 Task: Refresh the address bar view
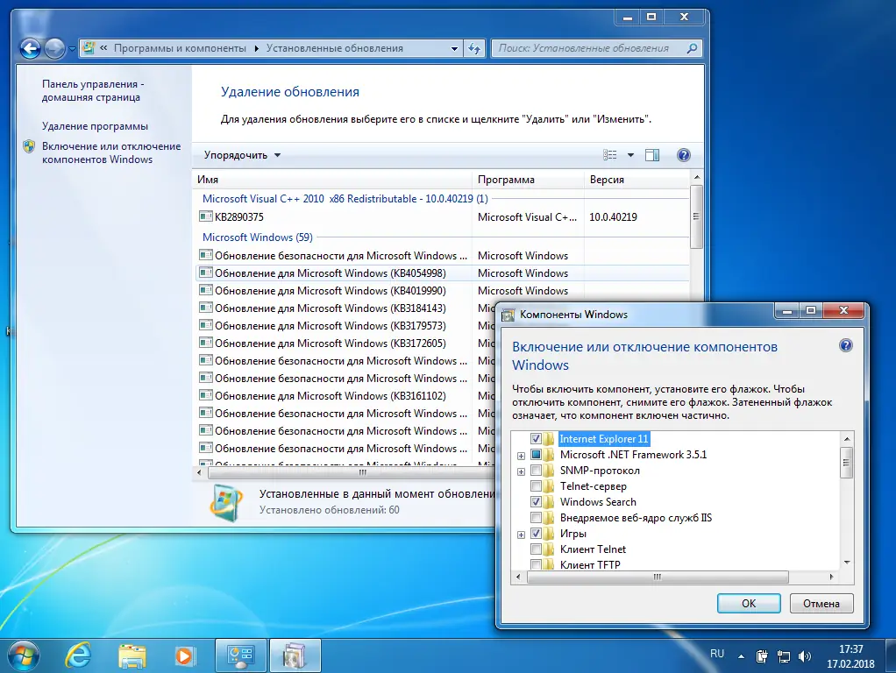tap(474, 48)
